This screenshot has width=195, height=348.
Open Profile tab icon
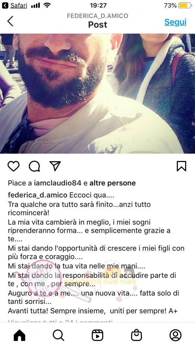pos(175,335)
